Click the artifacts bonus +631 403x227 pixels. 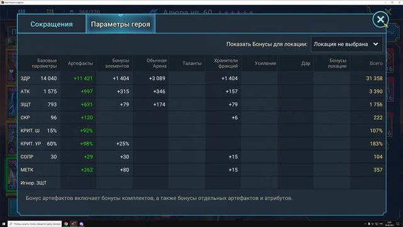coord(87,105)
